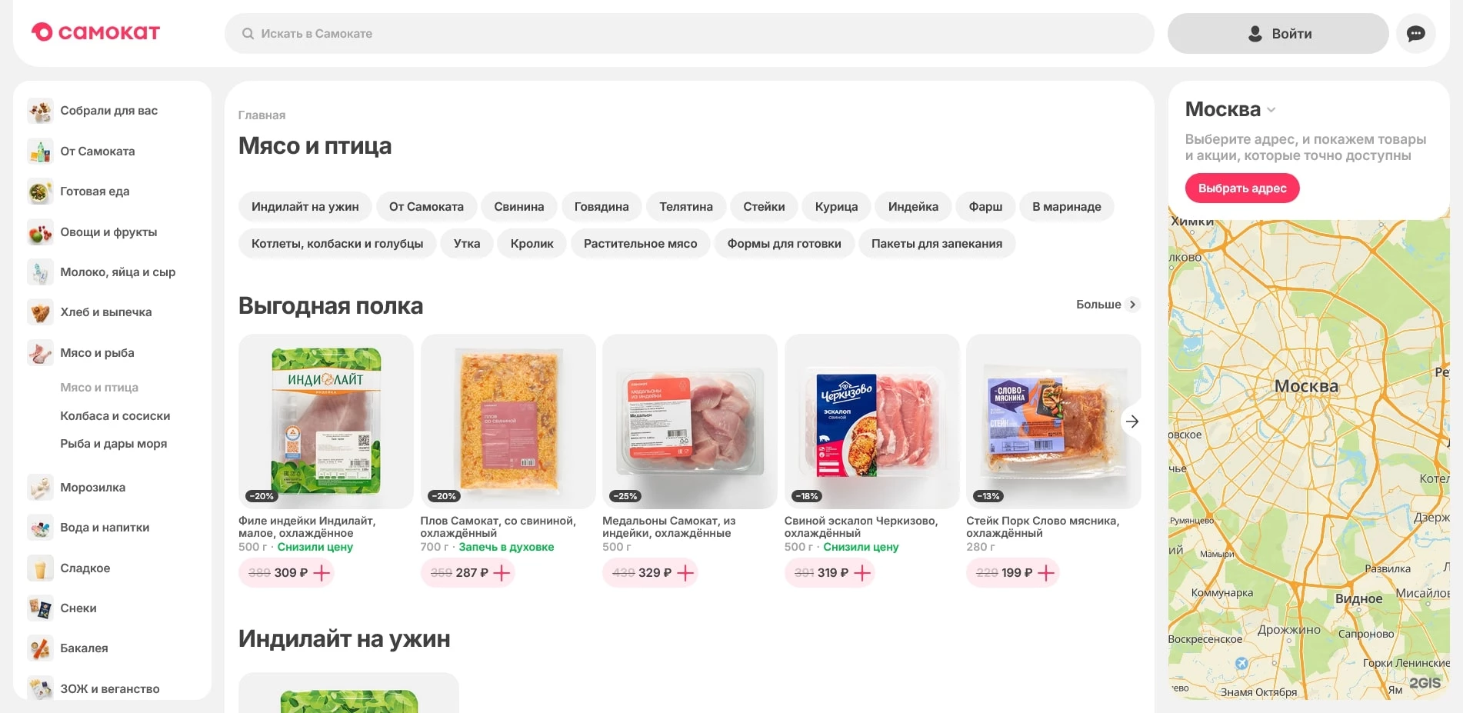The width and height of the screenshot is (1463, 713).
Task: Add Стейк Порк to cart
Action: point(1046,573)
